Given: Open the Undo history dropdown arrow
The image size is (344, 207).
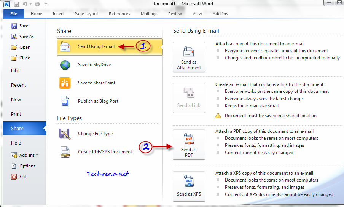Looking at the screenshot, I should 30,4.
